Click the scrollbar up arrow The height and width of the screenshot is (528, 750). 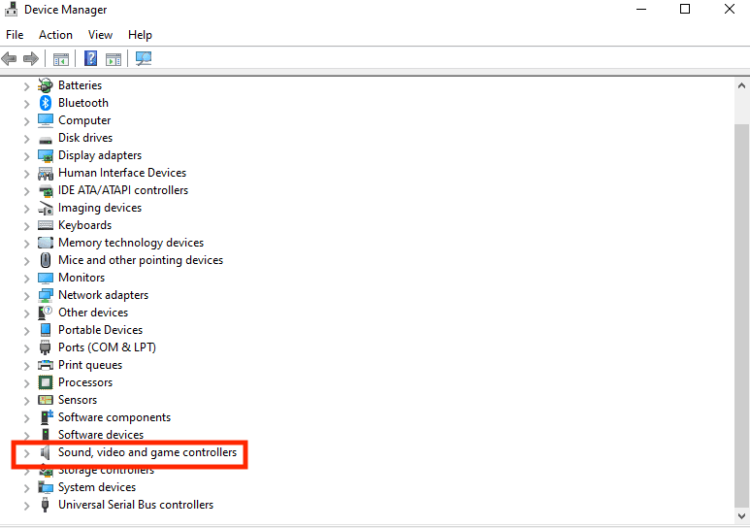tap(742, 86)
